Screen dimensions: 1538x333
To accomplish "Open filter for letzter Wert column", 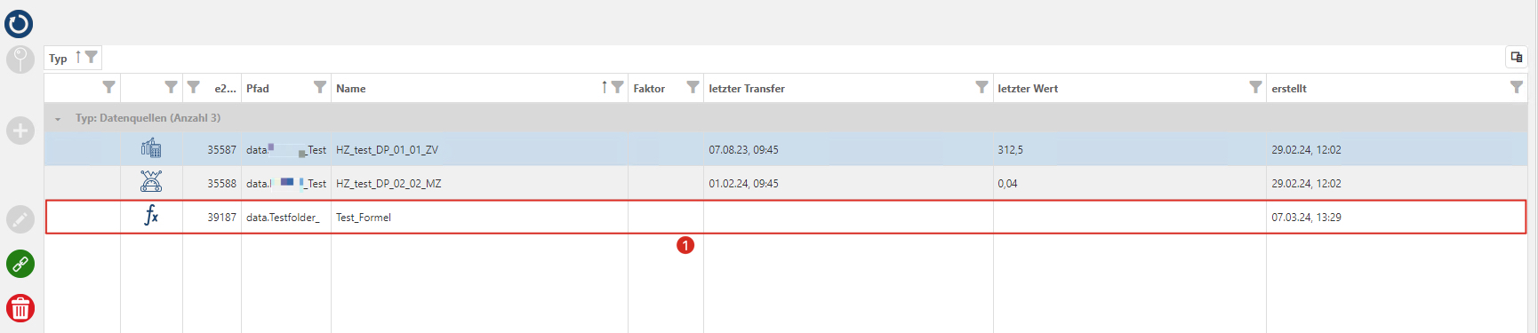I will (1255, 87).
